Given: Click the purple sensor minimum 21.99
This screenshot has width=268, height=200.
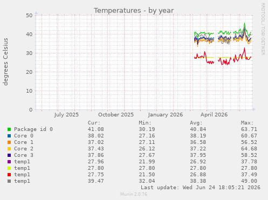Looking at the screenshot, I should [x=147, y=162].
